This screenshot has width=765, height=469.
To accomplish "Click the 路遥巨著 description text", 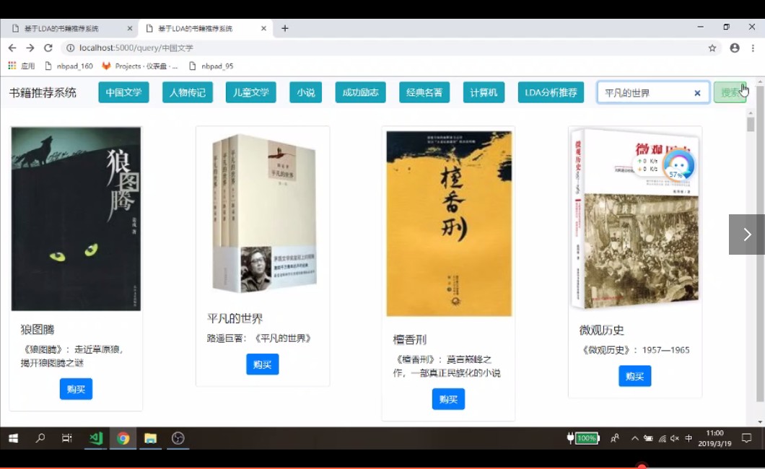I will [x=259, y=338].
